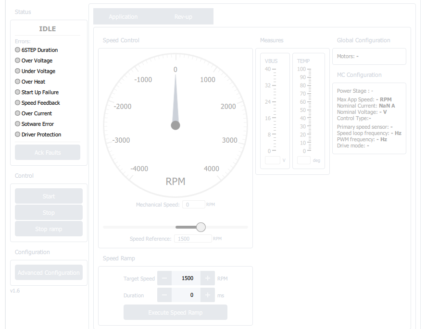Viewport: 426px width, 329px height.
Task: Start the motor with Start button
Action: 49,196
